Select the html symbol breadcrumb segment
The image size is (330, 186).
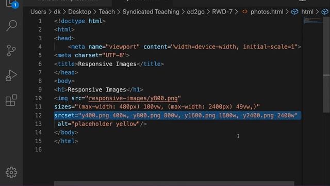click(307, 12)
